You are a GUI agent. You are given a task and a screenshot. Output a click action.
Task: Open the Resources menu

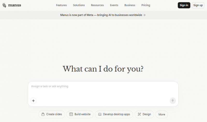[97, 5]
